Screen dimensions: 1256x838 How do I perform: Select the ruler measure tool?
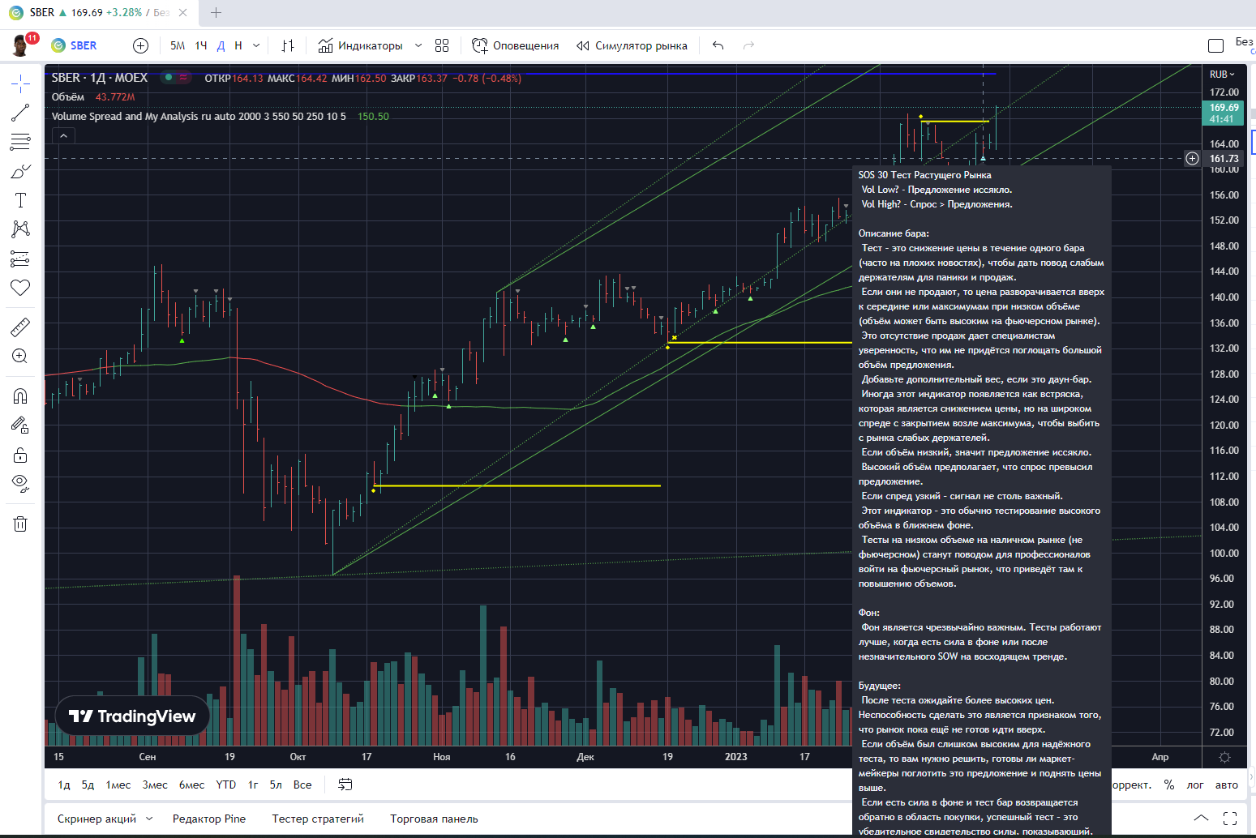click(x=20, y=327)
